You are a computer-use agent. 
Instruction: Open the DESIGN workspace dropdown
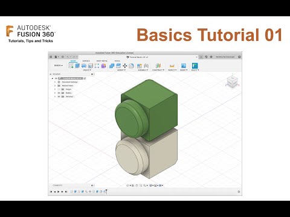click(58, 66)
